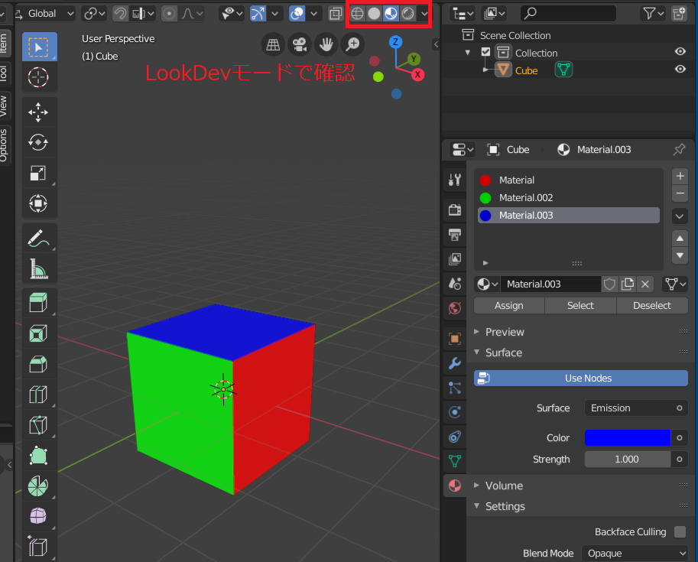
Task: Click the material Select button
Action: (x=580, y=306)
